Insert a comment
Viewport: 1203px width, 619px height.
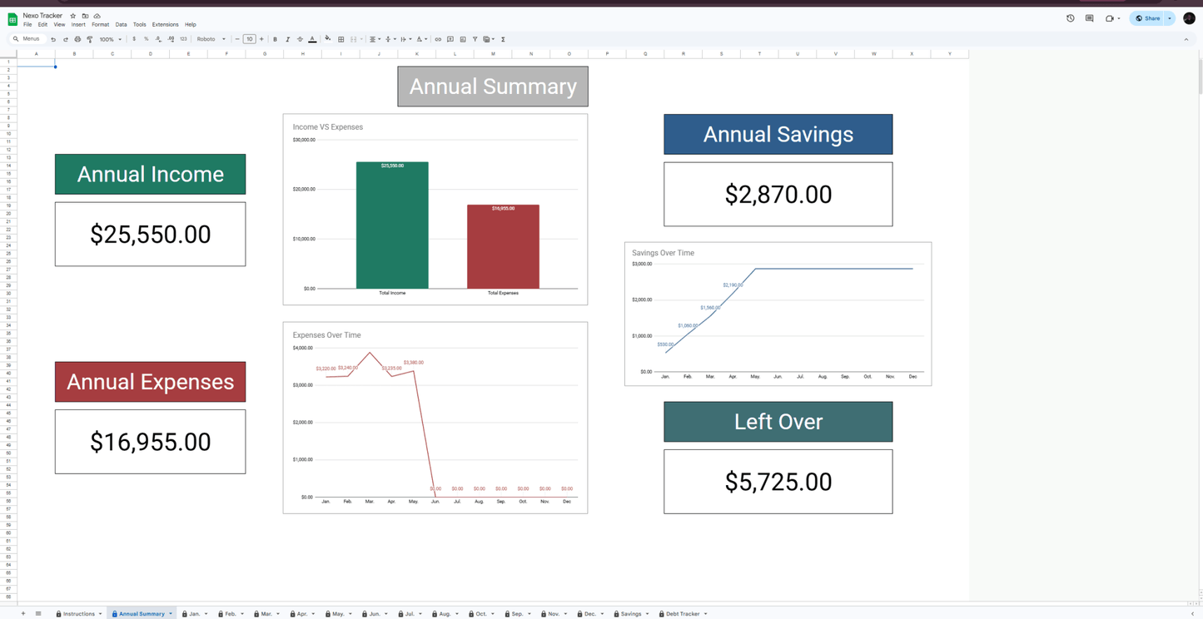point(450,39)
